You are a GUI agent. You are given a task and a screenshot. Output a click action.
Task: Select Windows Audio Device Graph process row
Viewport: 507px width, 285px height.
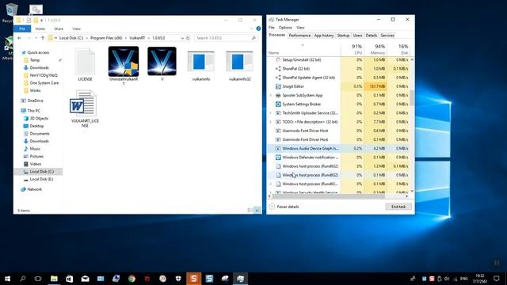[x=338, y=148]
